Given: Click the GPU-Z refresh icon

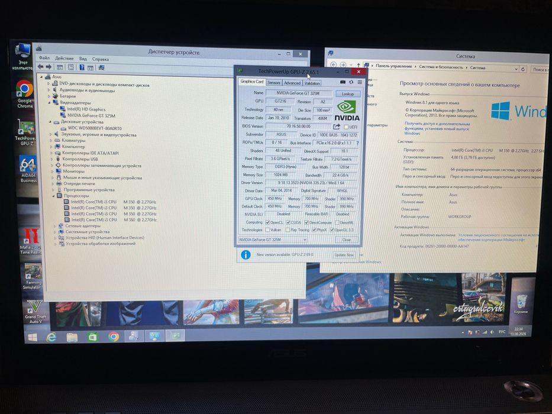Looking at the screenshot, I should tap(351, 82).
